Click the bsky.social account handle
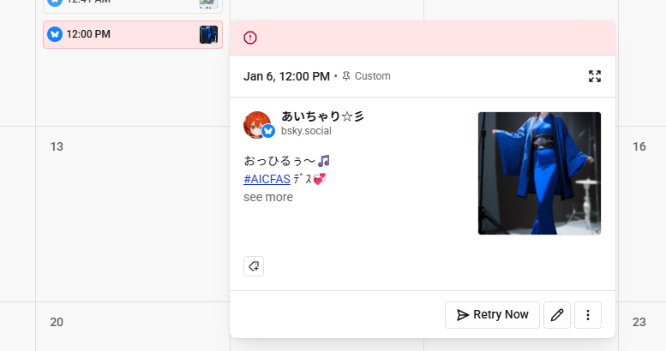Screen dimensions: 666x351 point(306,131)
